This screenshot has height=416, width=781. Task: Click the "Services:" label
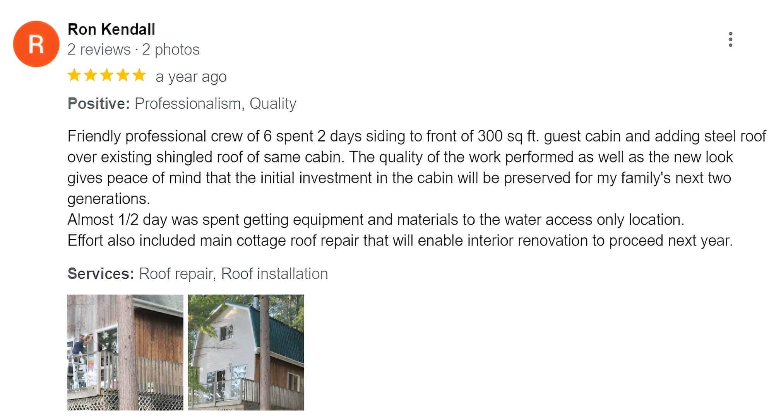point(101,274)
